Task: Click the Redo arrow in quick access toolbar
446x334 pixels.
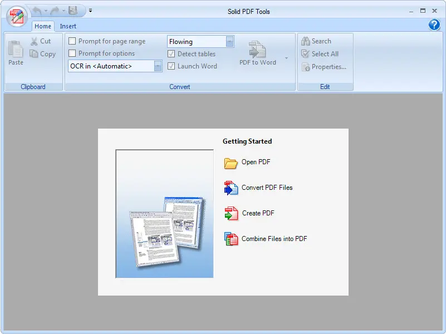Action: click(x=55, y=11)
